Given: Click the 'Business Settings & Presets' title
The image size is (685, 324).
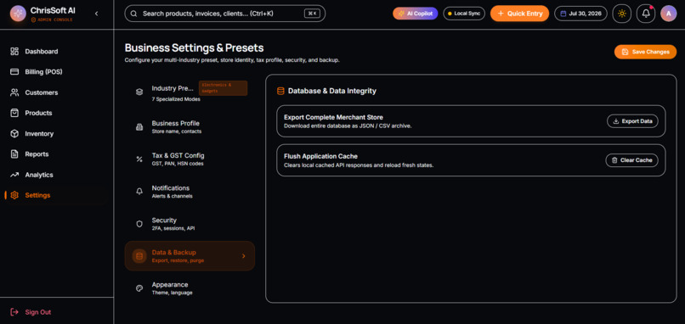Looking at the screenshot, I should pyautogui.click(x=194, y=47).
